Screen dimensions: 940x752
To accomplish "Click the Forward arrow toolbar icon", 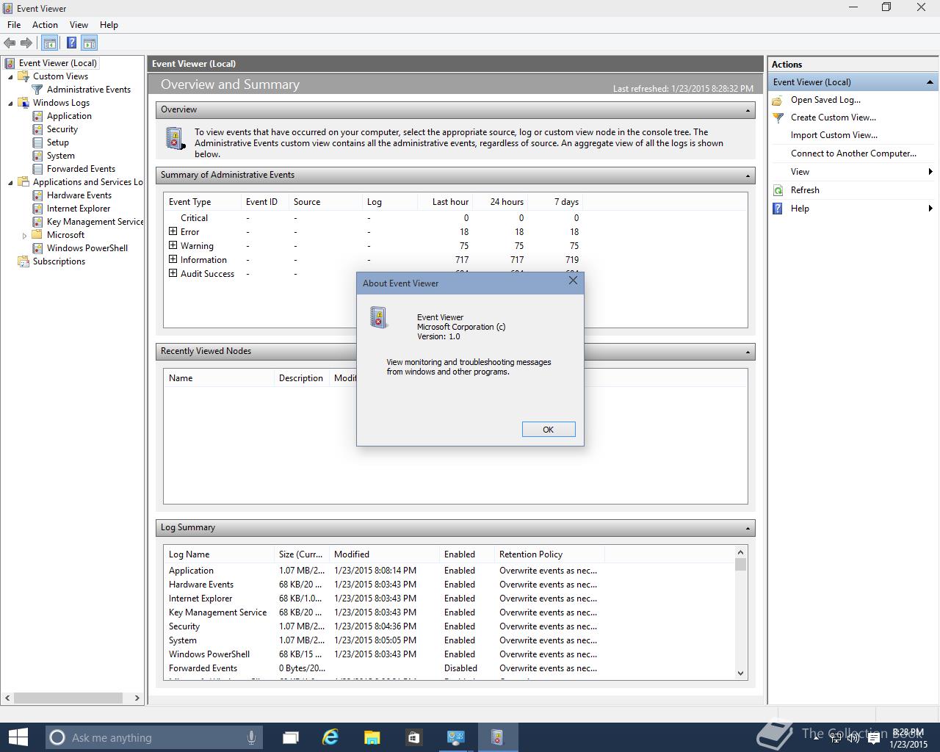I will pos(26,43).
